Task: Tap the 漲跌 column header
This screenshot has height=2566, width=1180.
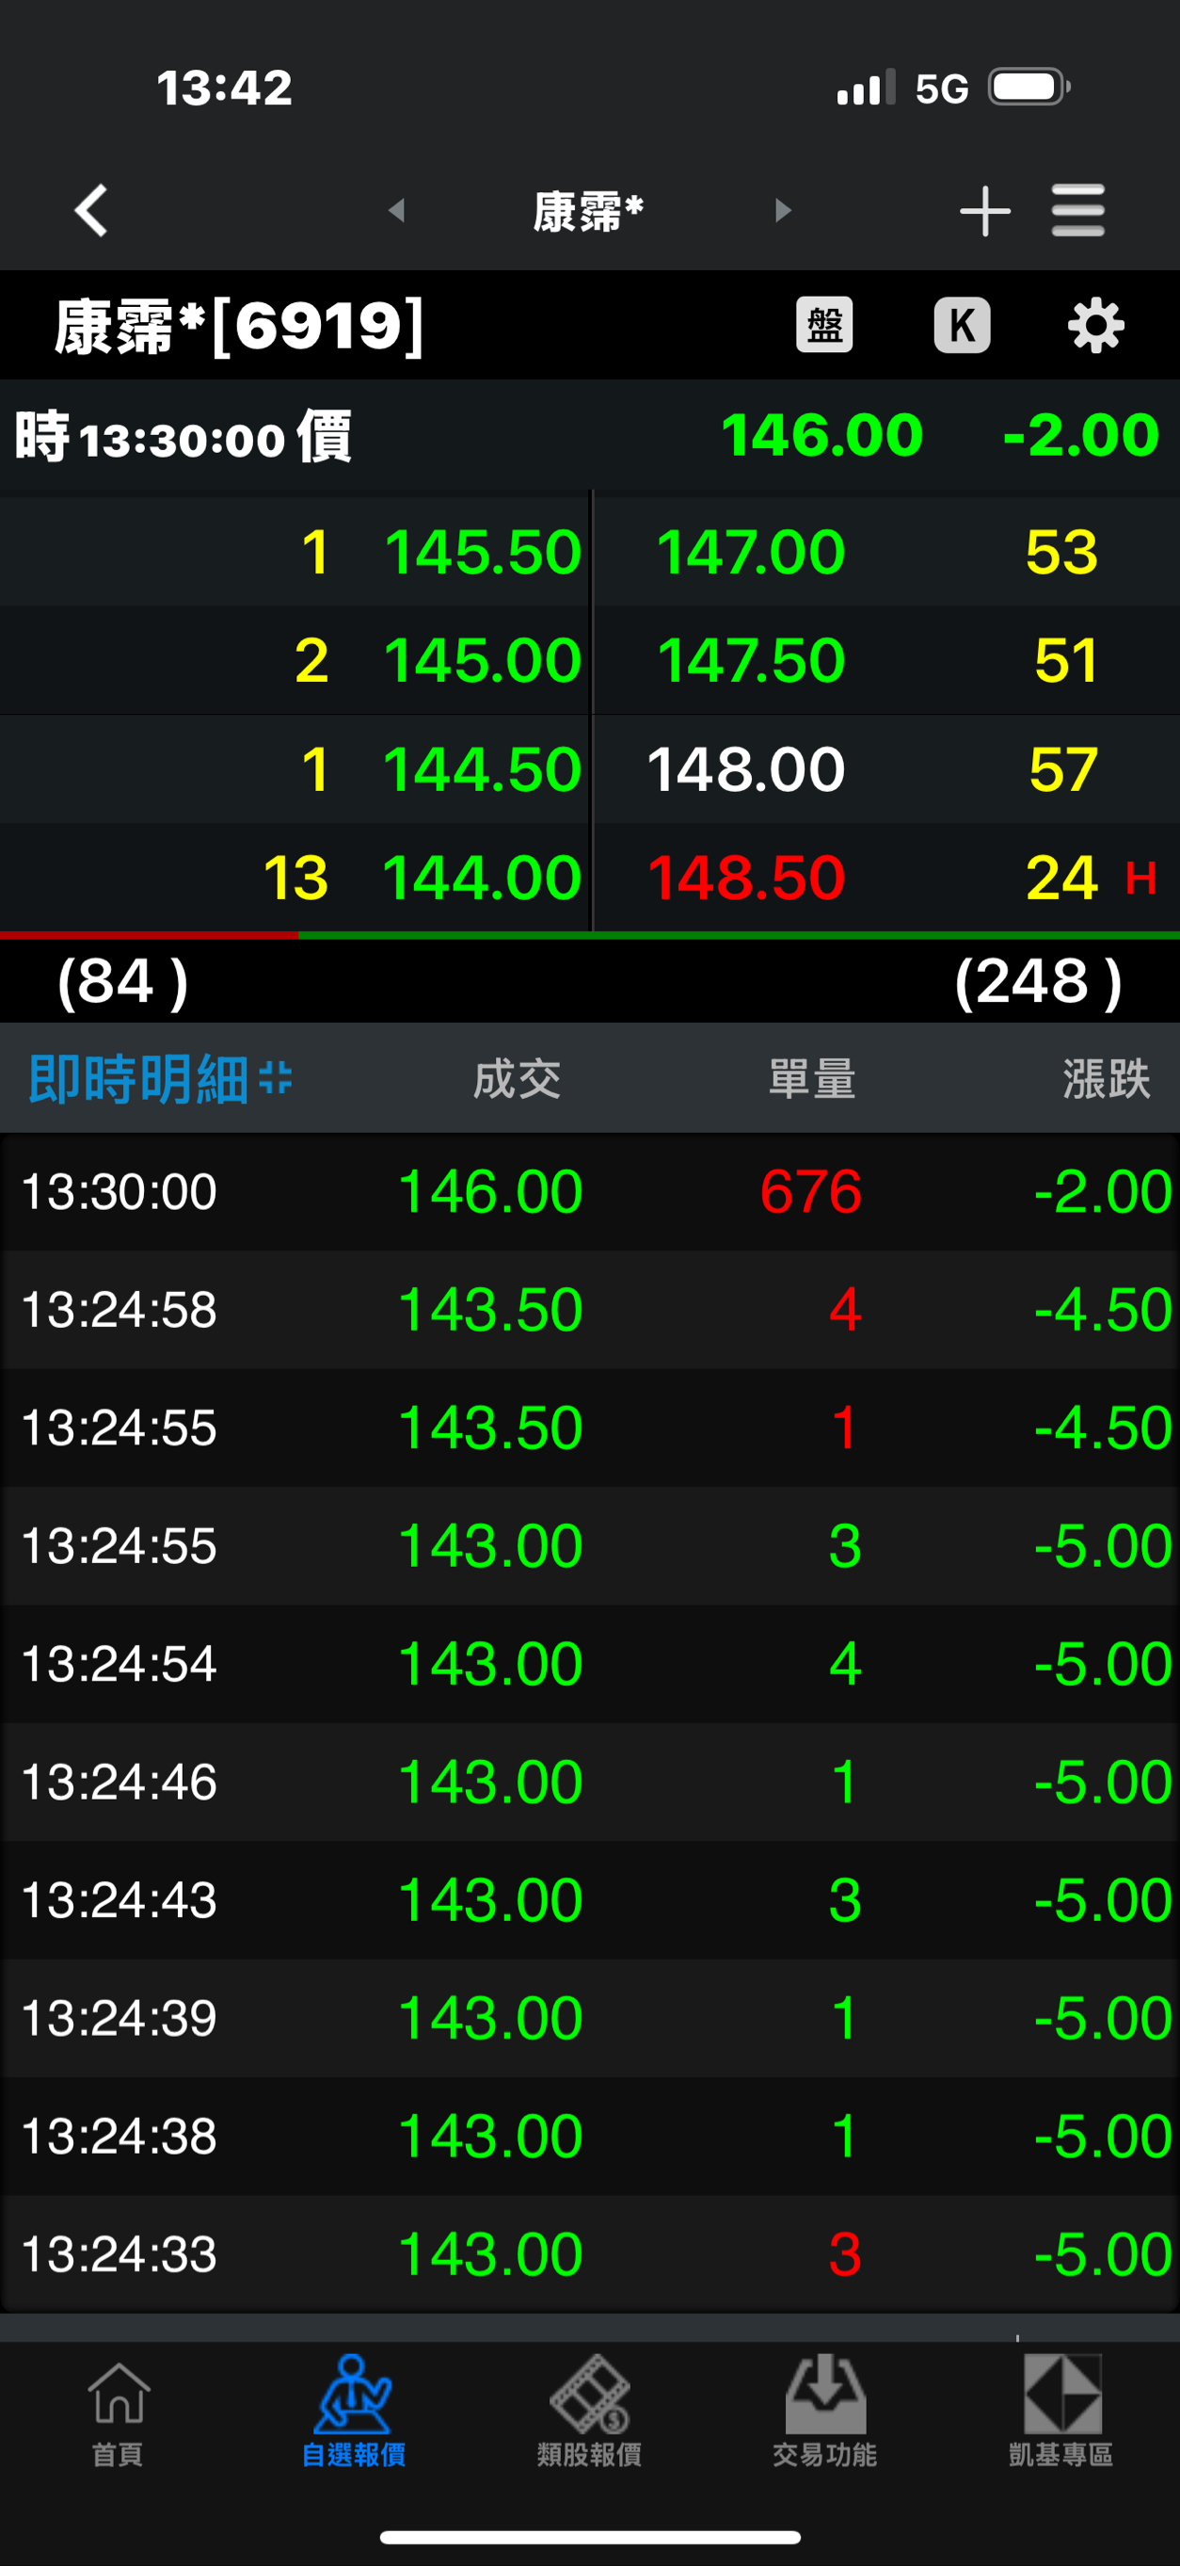Action: tap(1107, 1079)
